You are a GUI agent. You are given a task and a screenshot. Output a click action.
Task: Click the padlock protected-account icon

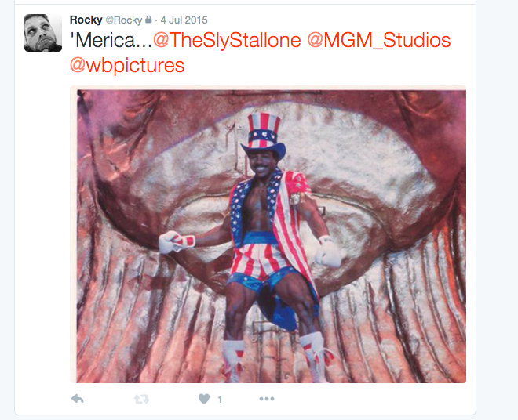pos(148,20)
